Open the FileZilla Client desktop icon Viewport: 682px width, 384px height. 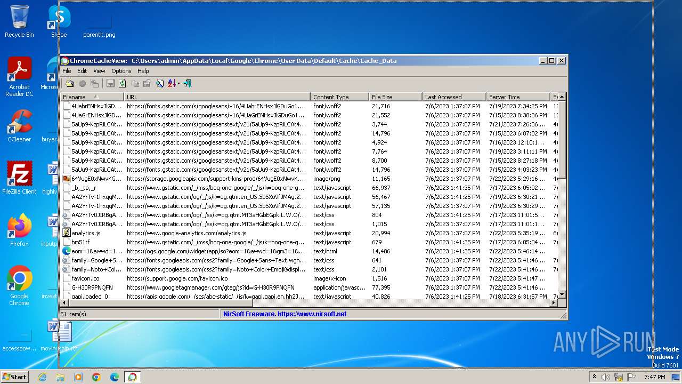(x=19, y=178)
